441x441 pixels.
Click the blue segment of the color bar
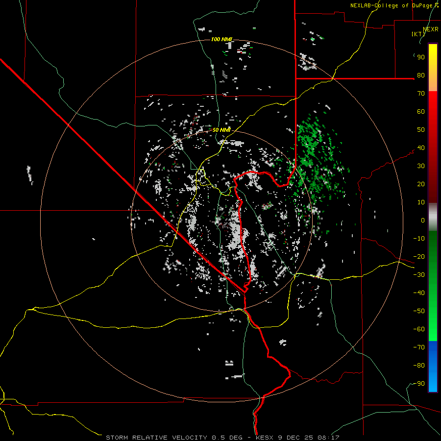pos(433,367)
